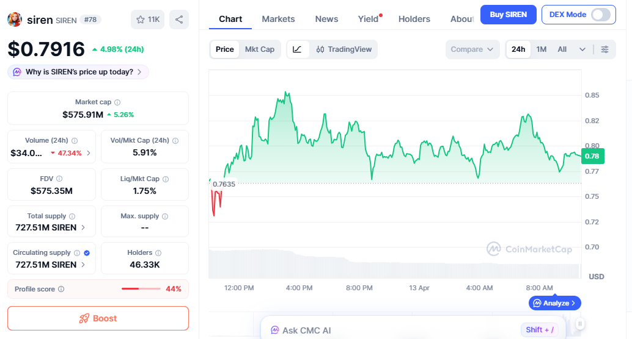
Task: Open the chart settings sliders icon
Action: (x=605, y=49)
